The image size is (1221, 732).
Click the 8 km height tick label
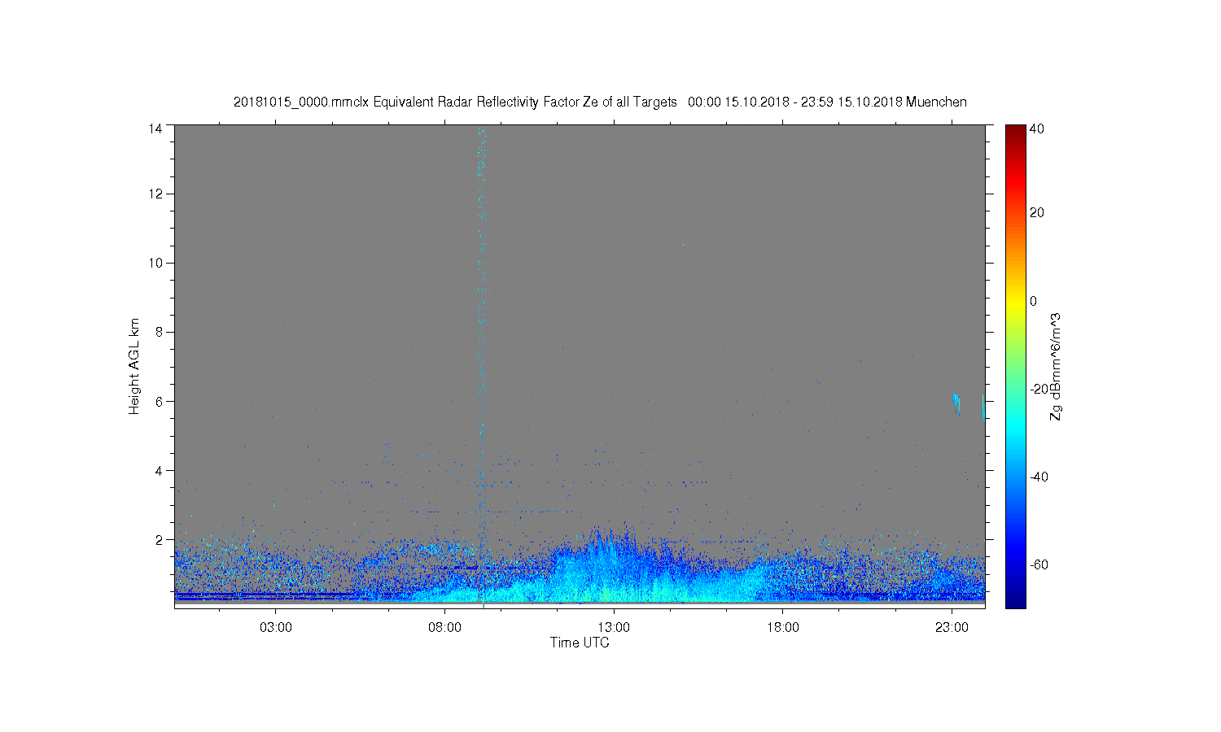pyautogui.click(x=159, y=332)
